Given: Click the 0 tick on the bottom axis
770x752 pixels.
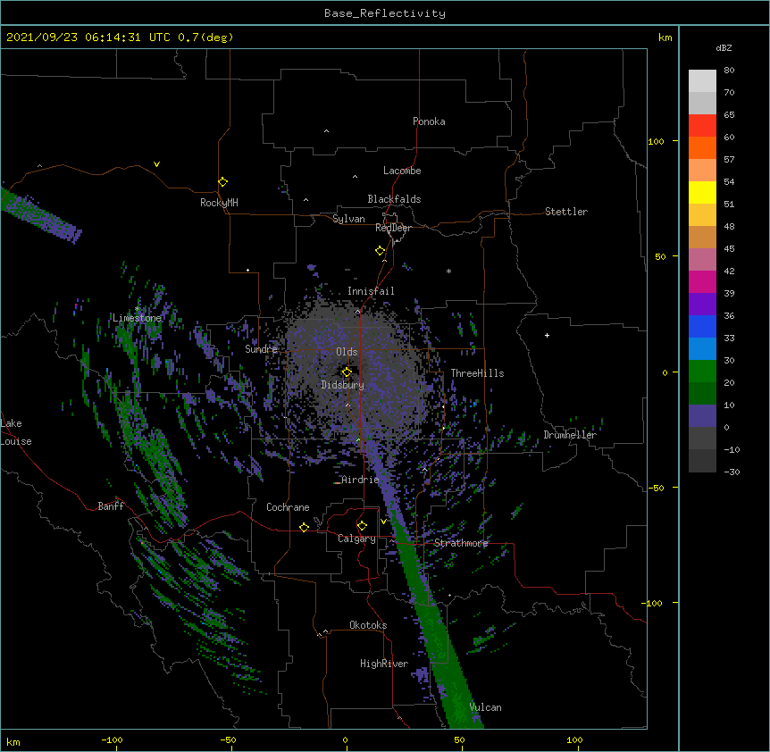Looking at the screenshot, I should 345,739.
